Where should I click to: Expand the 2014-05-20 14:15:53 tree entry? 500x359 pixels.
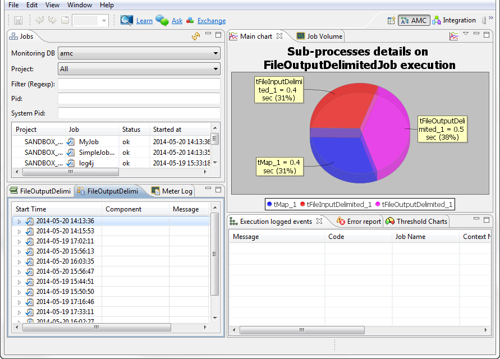tap(19, 231)
